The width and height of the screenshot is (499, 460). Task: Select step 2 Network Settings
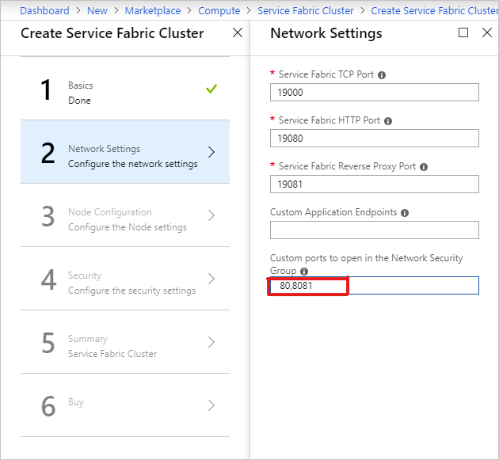(x=125, y=152)
